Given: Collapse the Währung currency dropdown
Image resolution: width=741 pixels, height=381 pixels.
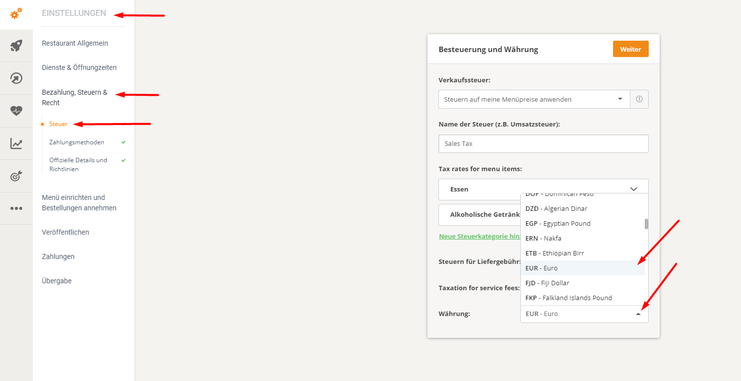Looking at the screenshot, I should point(639,314).
